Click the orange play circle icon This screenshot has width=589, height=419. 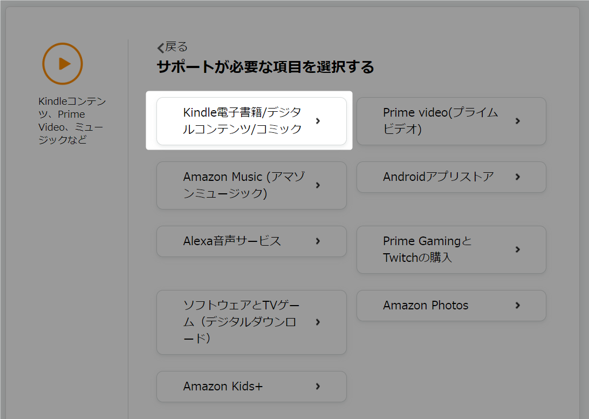pyautogui.click(x=63, y=64)
